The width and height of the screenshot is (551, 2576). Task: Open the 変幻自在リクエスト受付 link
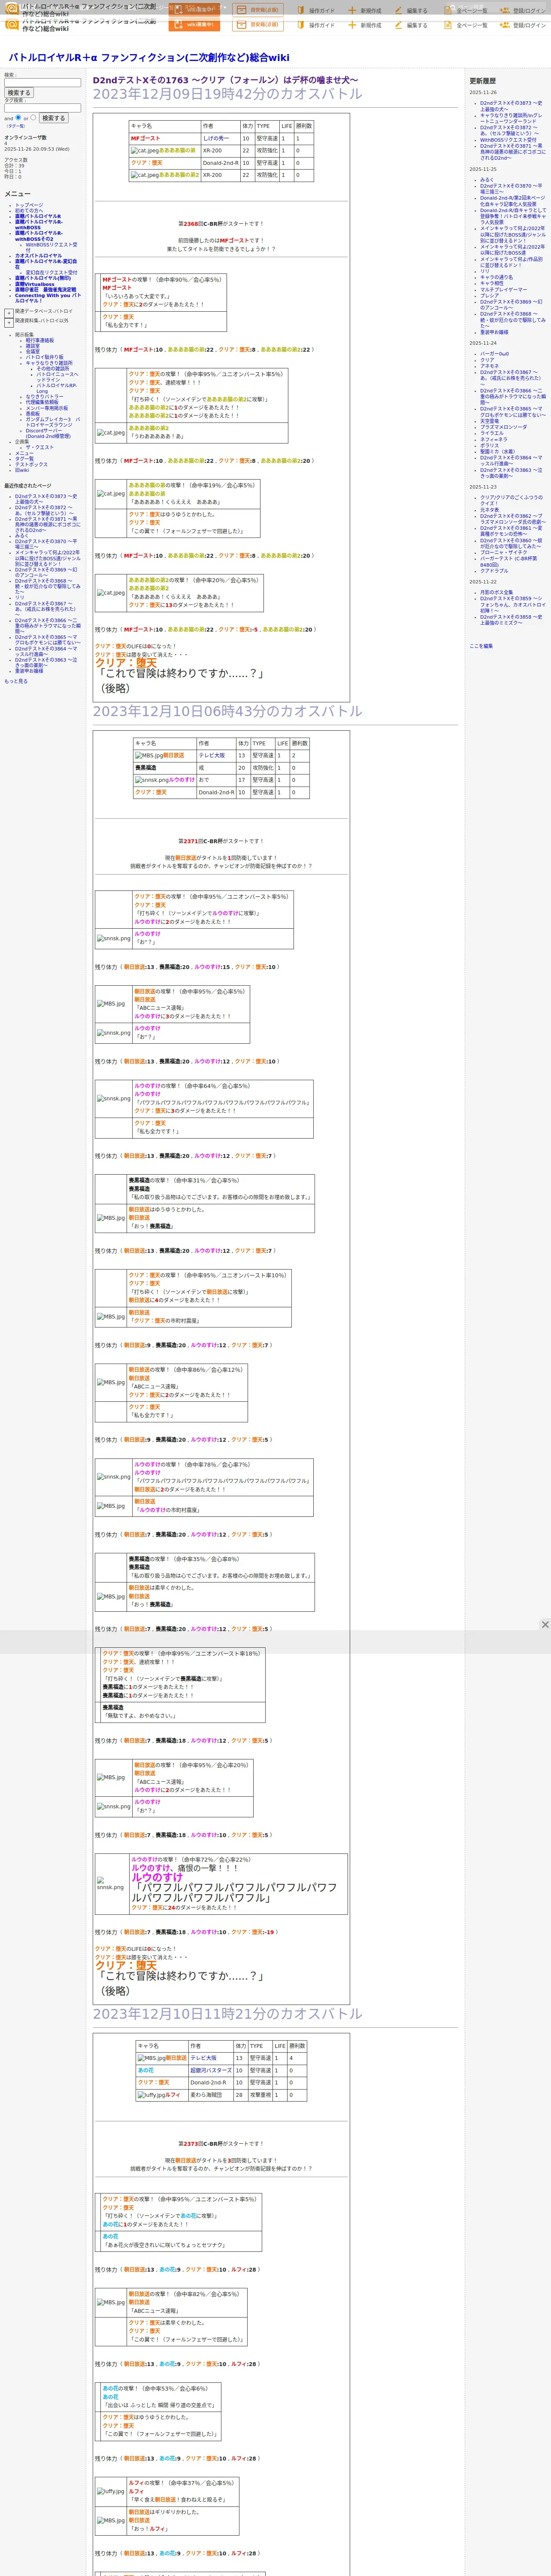51,273
